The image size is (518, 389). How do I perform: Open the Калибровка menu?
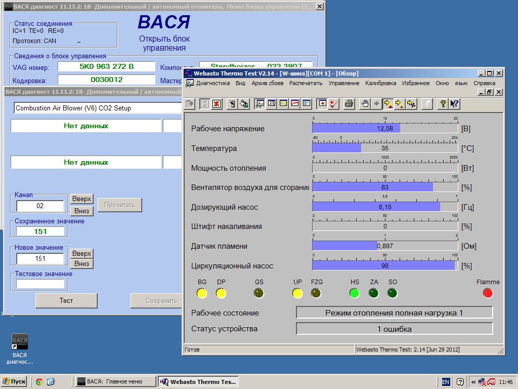[x=380, y=84]
